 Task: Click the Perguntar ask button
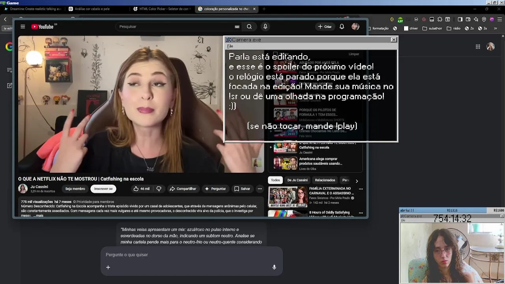click(215, 189)
